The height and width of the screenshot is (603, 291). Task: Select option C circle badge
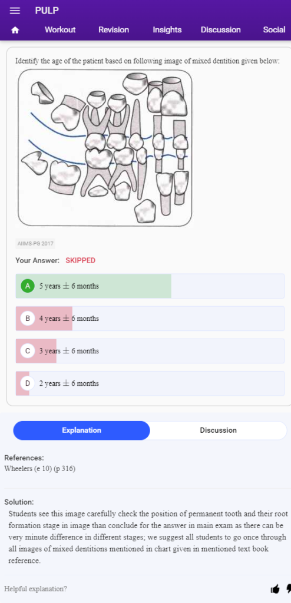(27, 351)
